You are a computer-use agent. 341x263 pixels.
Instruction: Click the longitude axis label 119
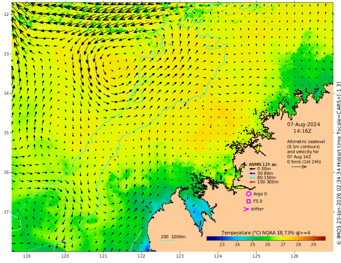27,256
